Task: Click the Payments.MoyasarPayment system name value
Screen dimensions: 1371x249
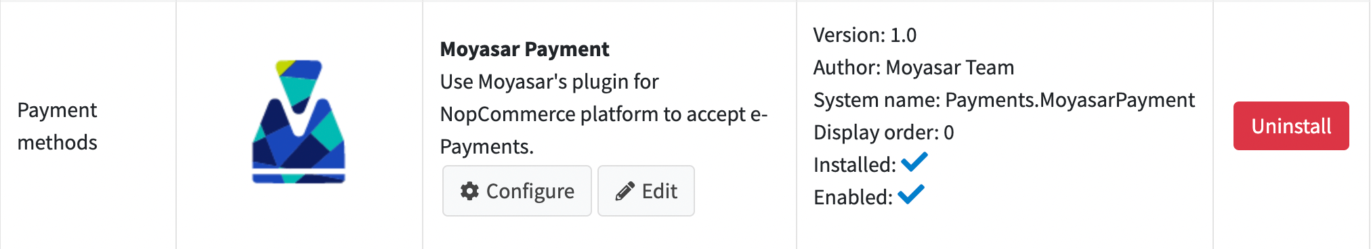Action: coord(1070,100)
